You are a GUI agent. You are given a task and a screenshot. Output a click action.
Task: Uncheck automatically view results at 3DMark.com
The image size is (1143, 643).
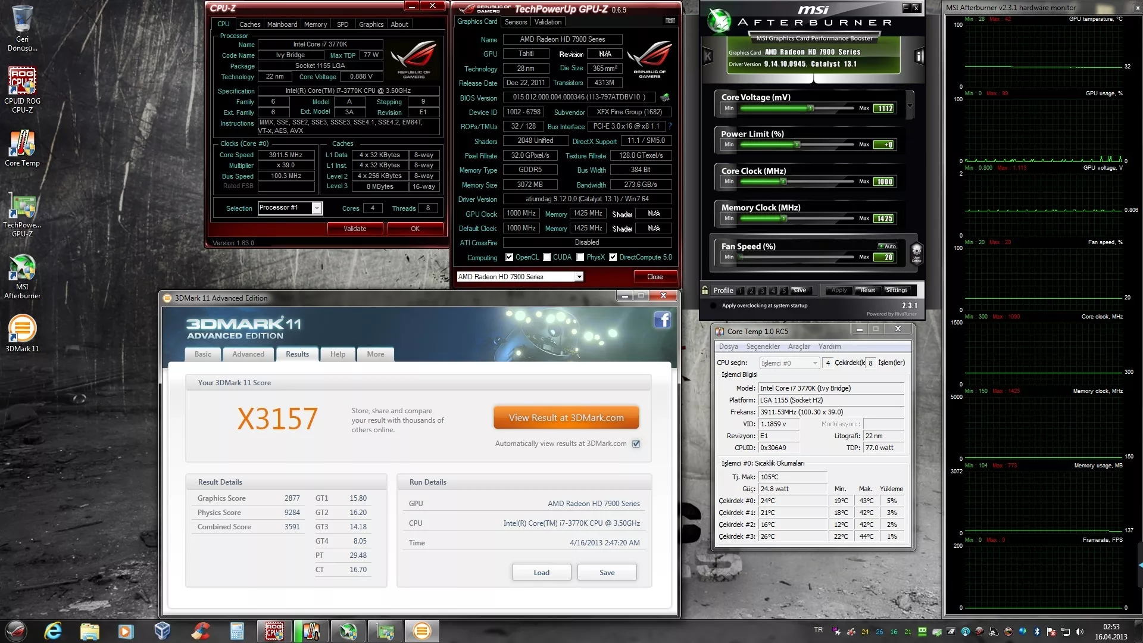pos(636,444)
